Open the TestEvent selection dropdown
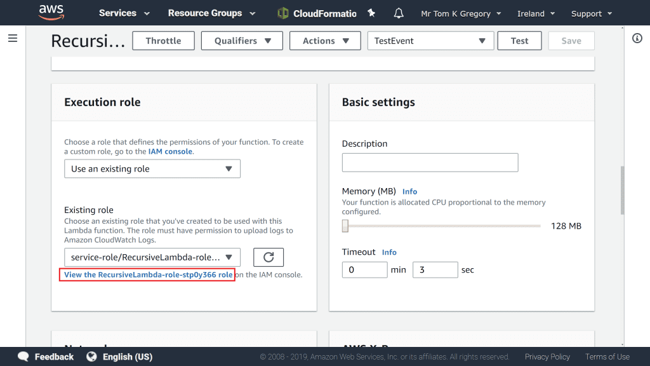 429,41
